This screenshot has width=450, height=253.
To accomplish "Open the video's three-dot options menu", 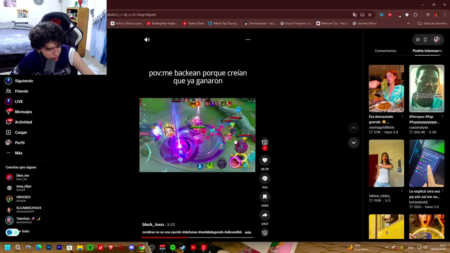I will pos(248,40).
